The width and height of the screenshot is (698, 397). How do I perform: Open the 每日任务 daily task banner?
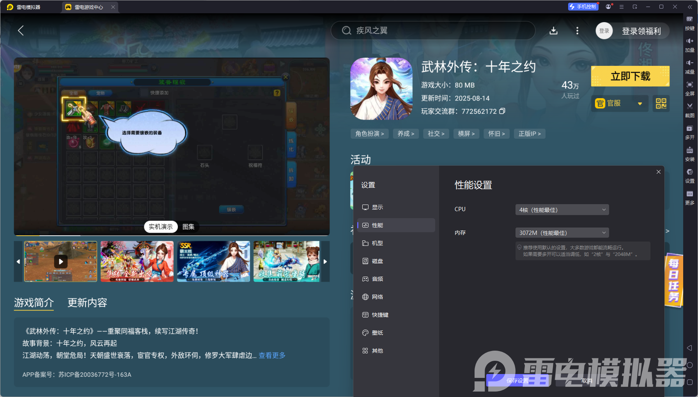[673, 281]
